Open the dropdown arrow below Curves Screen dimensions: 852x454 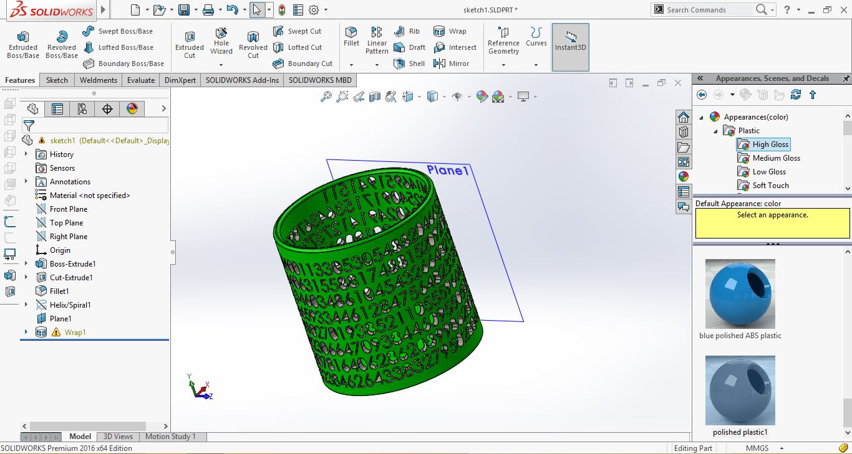[x=536, y=65]
